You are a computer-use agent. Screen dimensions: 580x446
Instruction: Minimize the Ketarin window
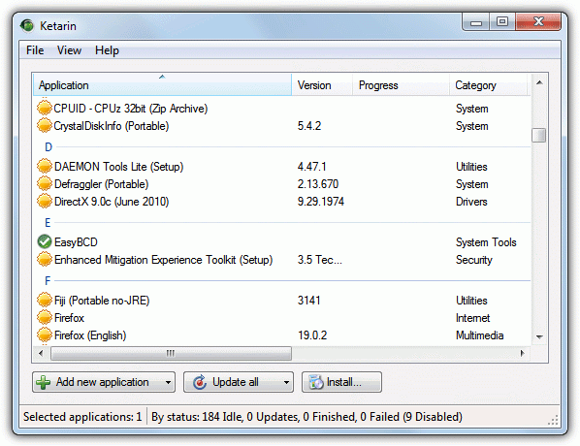click(475, 22)
